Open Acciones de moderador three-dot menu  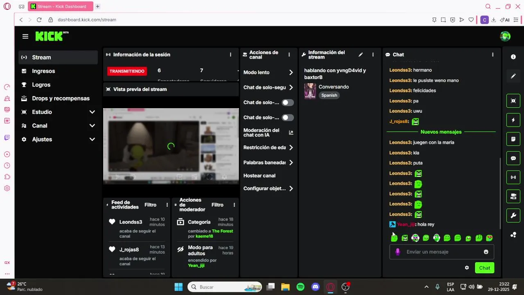[x=234, y=205]
